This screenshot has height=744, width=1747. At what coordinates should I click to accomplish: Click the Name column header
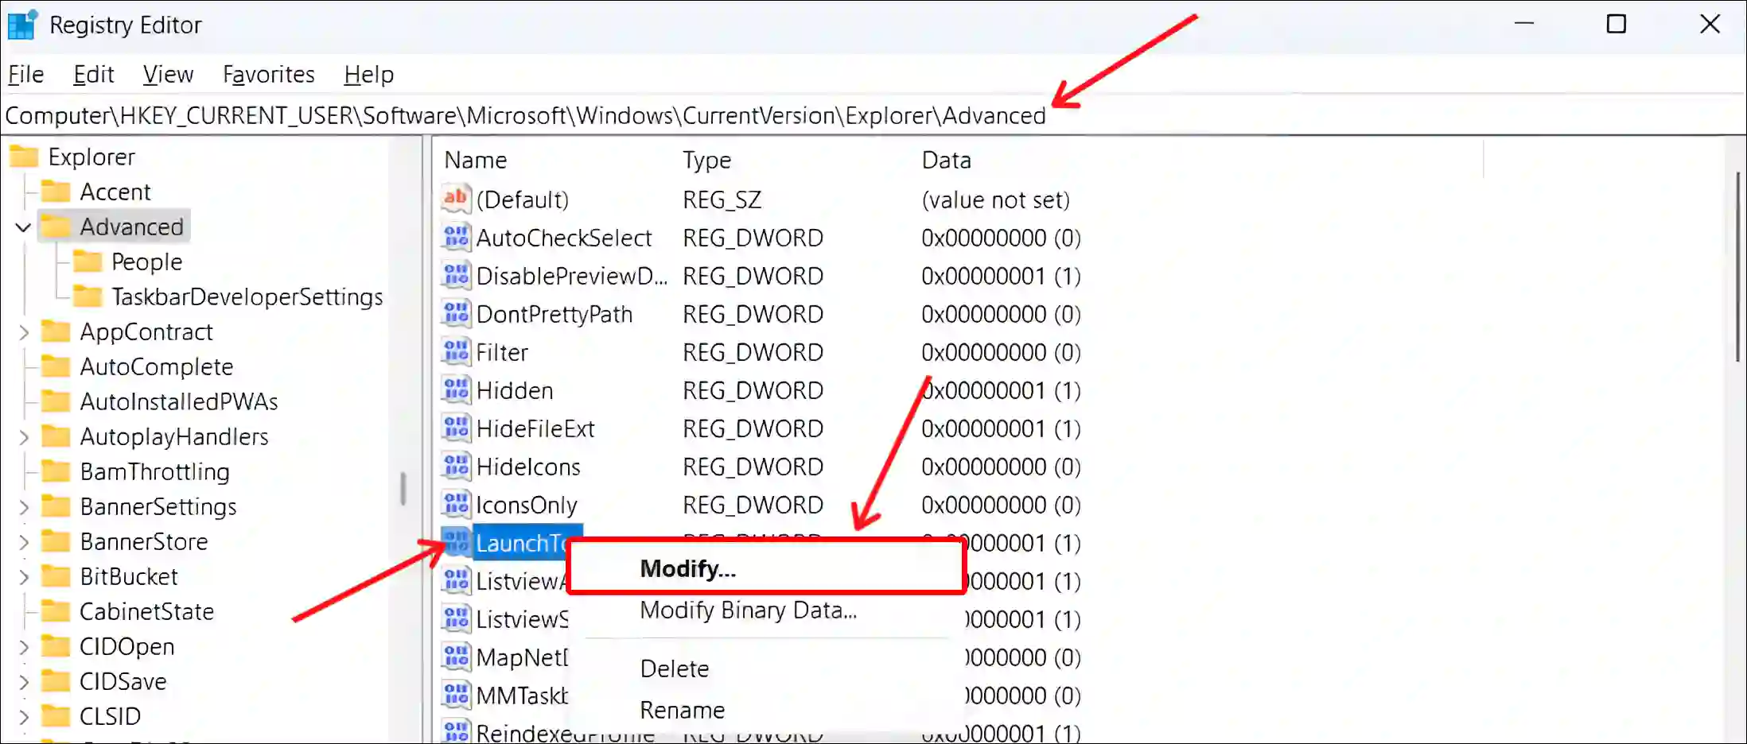(x=476, y=160)
